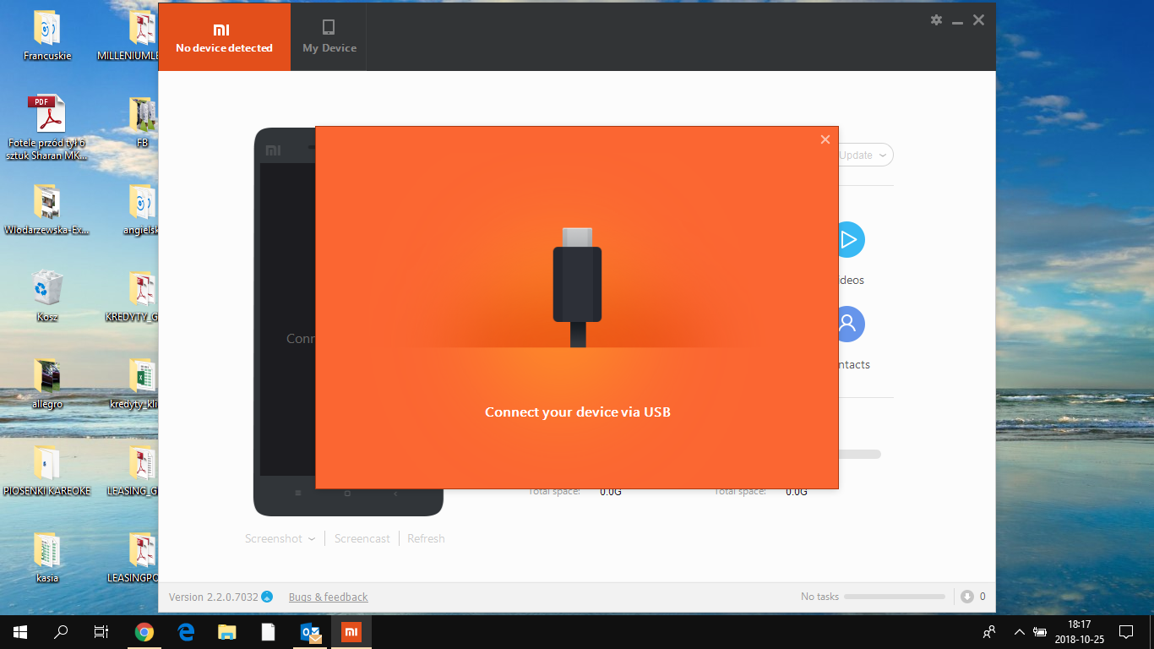Click Refresh below the phone preview
1154x649 pixels.
(426, 539)
